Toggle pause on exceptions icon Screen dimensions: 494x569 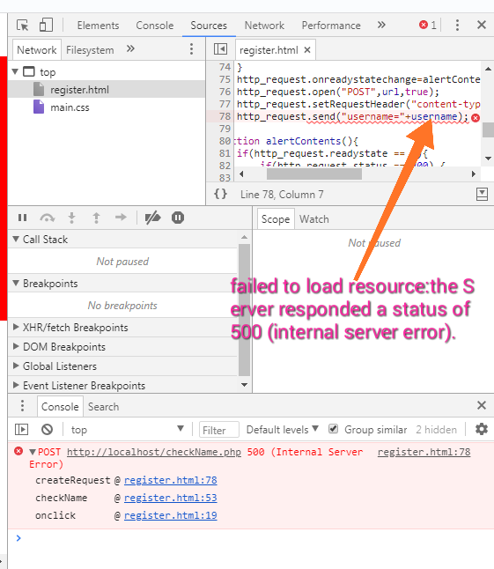pos(178,218)
